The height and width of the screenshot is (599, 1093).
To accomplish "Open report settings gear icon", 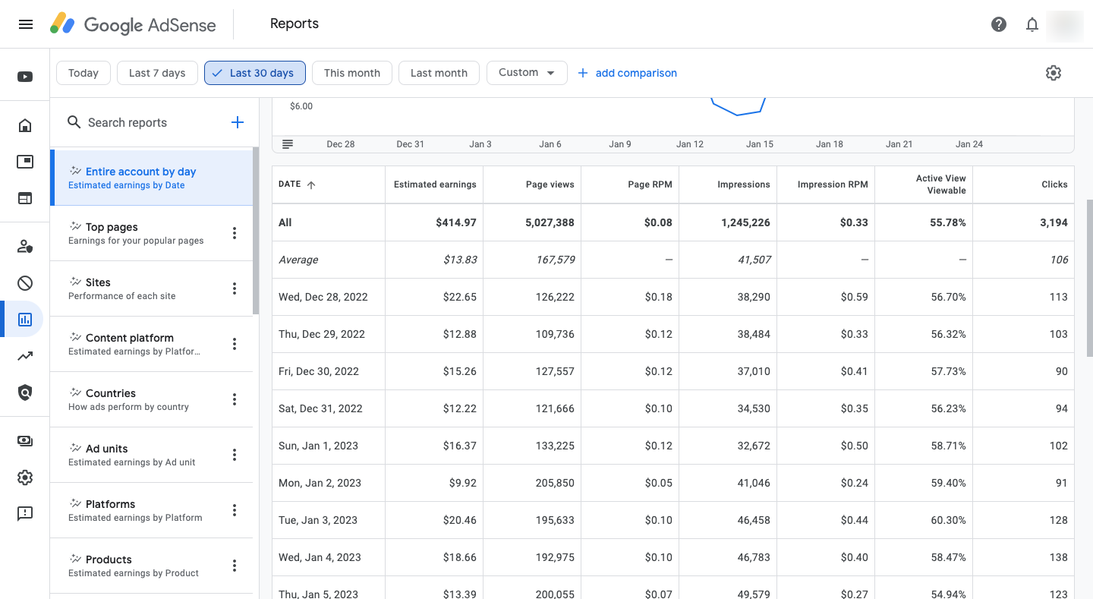I will coord(1053,73).
